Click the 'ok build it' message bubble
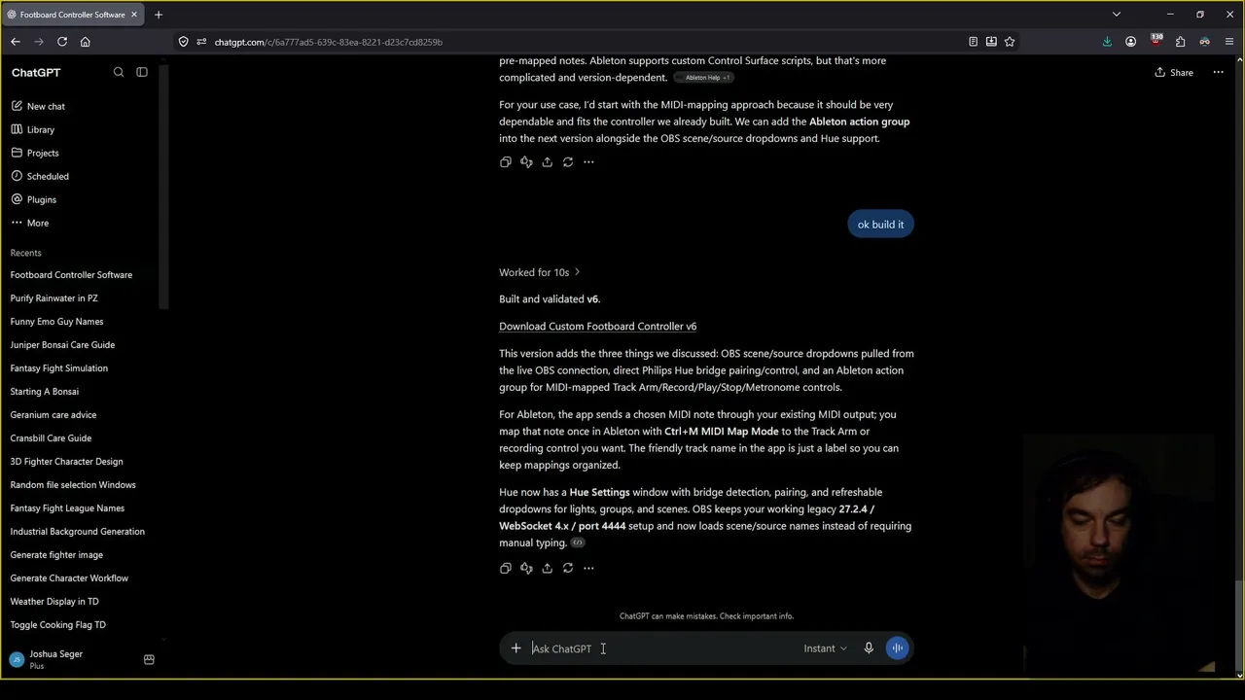 click(880, 225)
